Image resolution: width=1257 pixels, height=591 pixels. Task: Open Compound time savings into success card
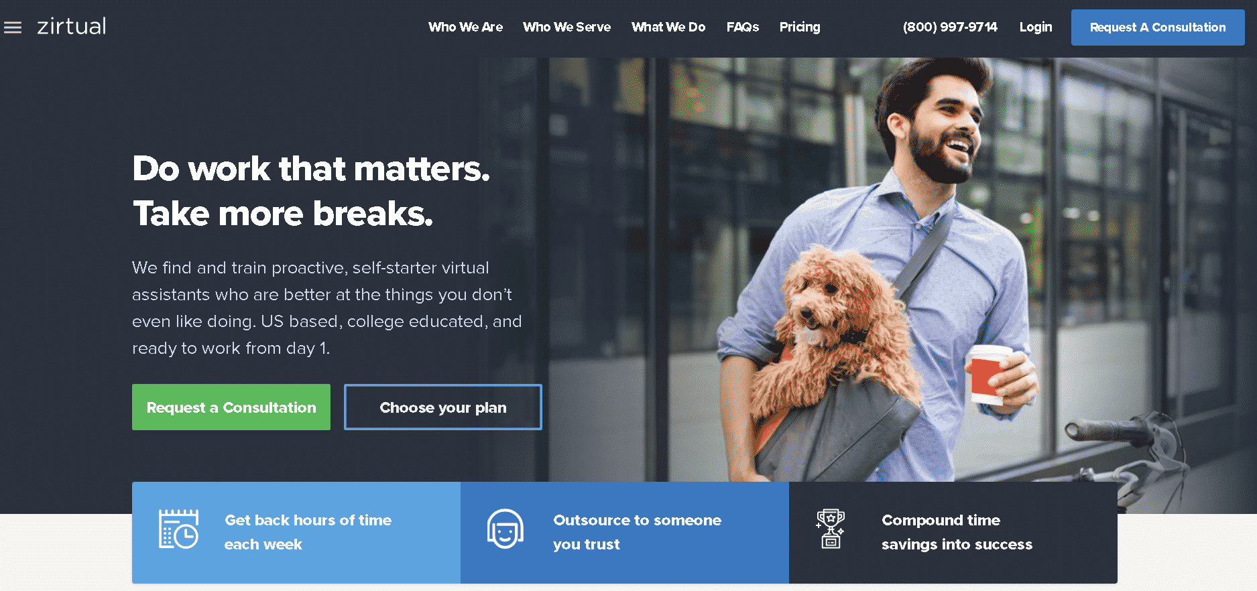coord(953,533)
